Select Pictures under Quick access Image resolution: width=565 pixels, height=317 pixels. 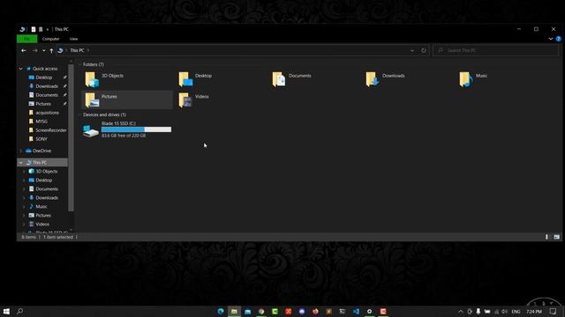43,104
